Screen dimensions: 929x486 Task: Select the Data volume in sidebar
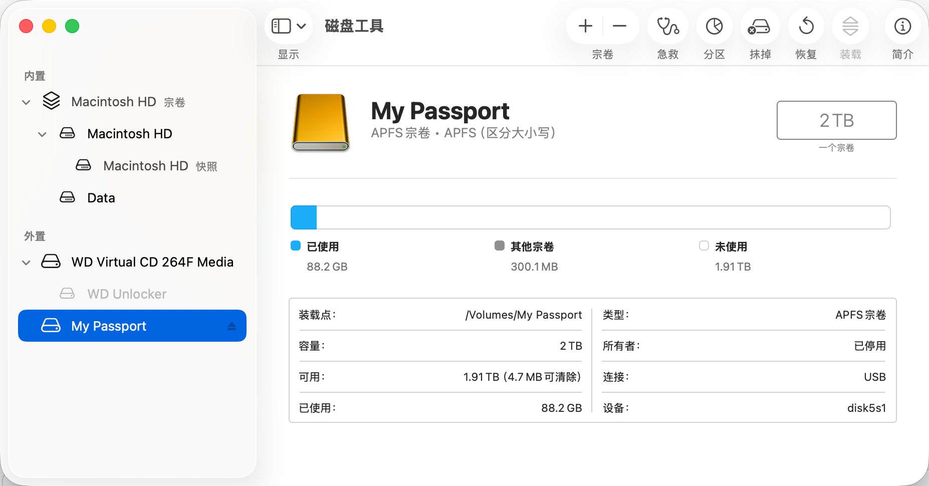pyautogui.click(x=101, y=198)
